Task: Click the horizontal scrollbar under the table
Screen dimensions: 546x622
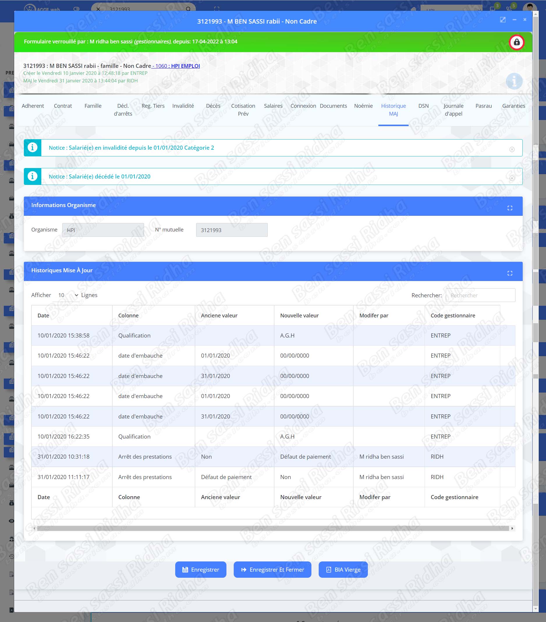Action: click(272, 528)
